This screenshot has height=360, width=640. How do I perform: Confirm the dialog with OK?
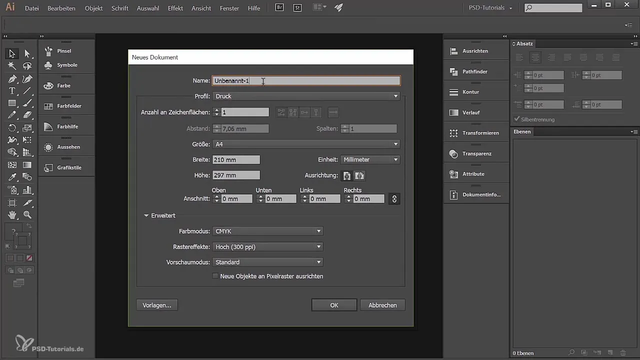(x=334, y=305)
